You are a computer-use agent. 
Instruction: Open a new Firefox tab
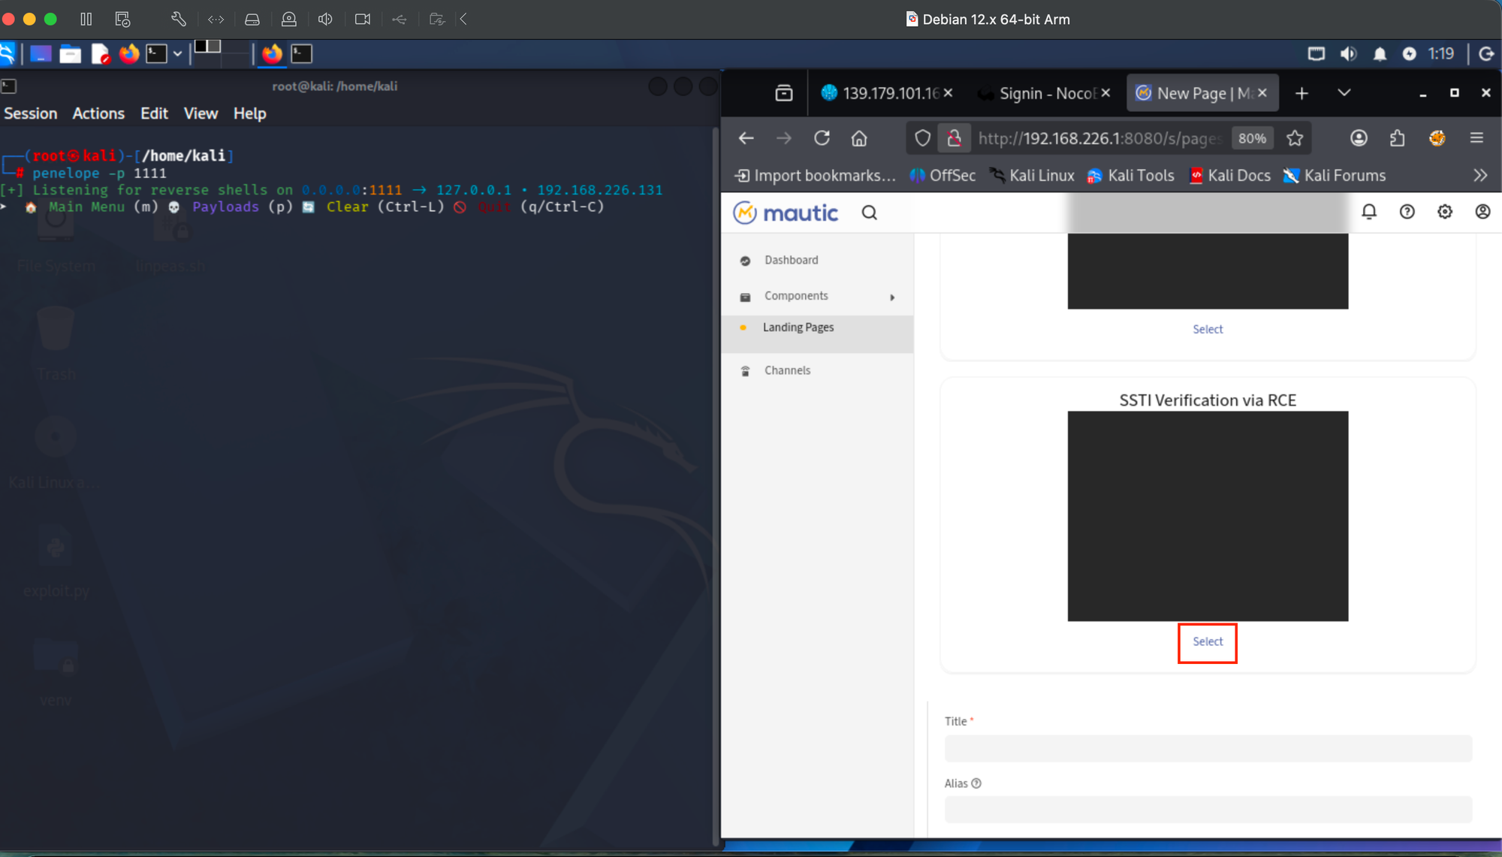tap(1301, 93)
